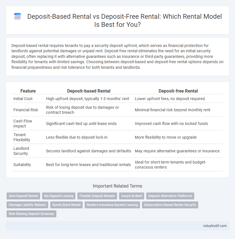Select the Flexible Deposit Models tag

tap(97, 196)
